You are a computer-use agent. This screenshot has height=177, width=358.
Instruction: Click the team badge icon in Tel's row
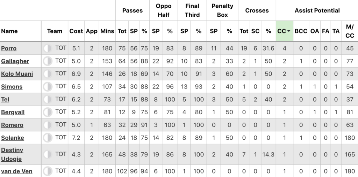pyautogui.click(x=48, y=99)
